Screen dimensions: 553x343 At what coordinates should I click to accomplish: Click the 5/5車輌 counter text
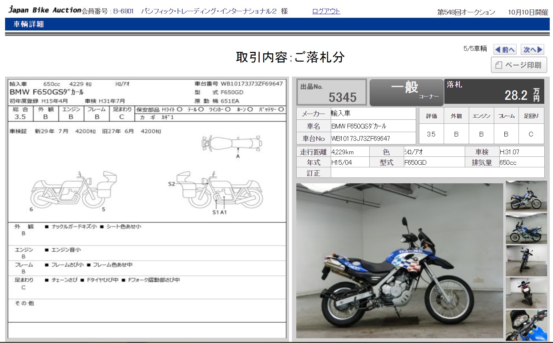475,49
